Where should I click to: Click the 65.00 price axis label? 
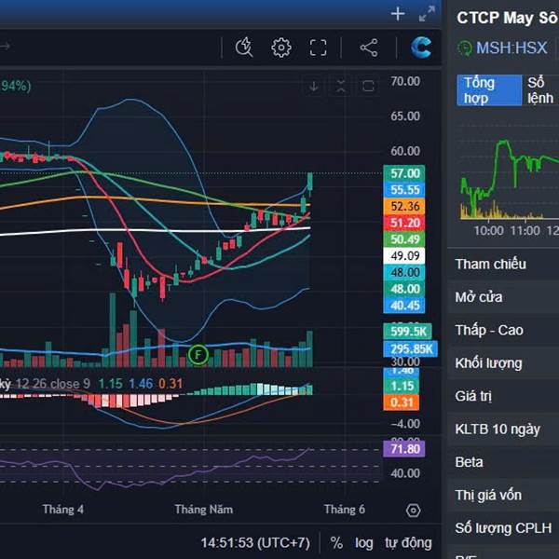click(405, 116)
